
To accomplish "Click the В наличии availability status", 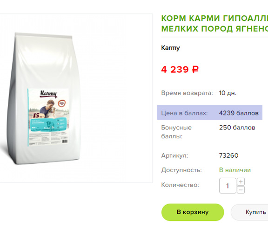I will (x=235, y=170).
